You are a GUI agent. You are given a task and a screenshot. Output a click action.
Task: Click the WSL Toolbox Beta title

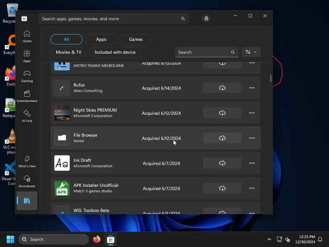tap(91, 210)
